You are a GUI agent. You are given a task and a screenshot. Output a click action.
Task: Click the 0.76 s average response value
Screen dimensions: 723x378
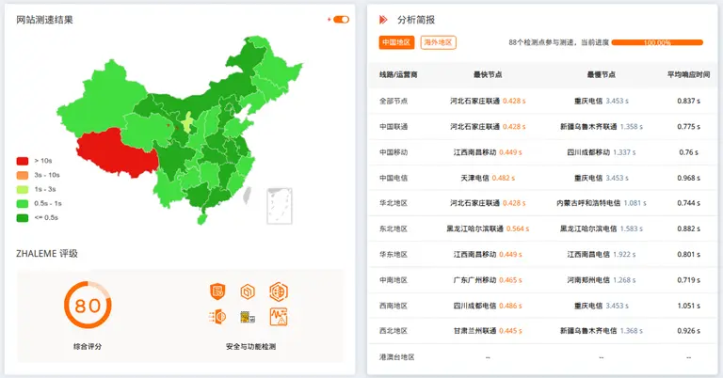pyautogui.click(x=688, y=152)
